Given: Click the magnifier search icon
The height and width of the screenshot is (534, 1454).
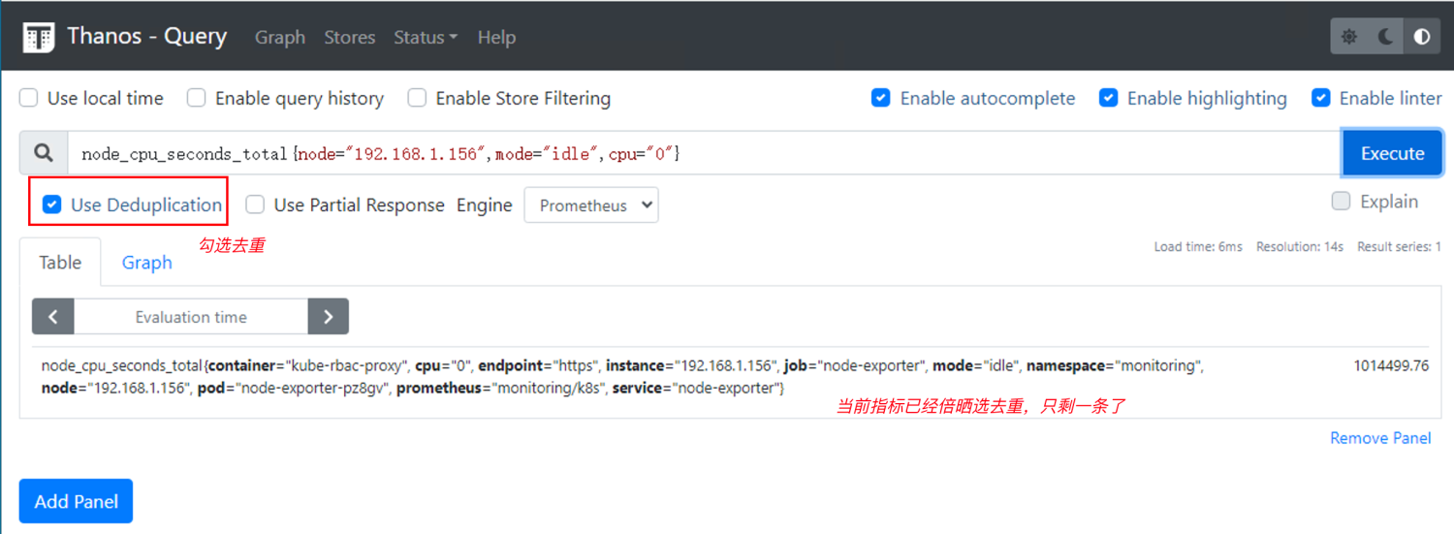Looking at the screenshot, I should tap(44, 153).
